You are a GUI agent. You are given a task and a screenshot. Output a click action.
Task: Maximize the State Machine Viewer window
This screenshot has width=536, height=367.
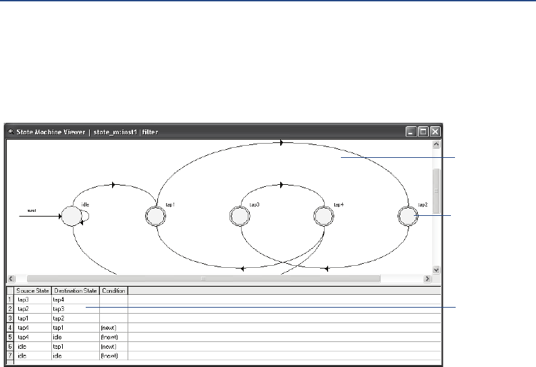423,132
